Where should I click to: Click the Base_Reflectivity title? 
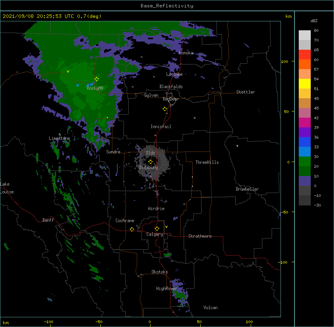point(167,6)
